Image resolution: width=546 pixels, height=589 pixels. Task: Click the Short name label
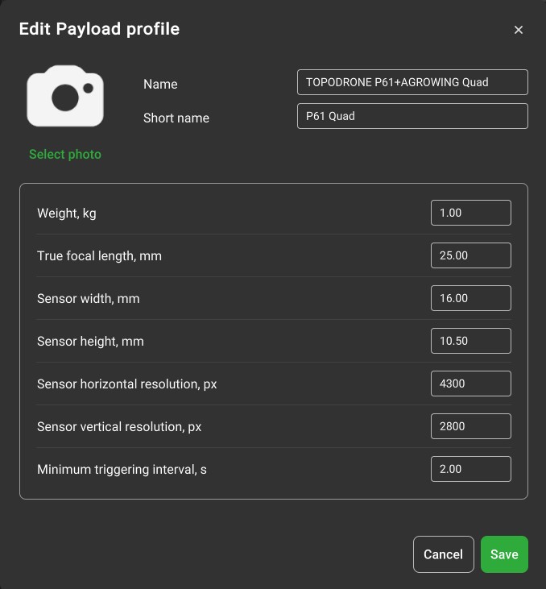tap(176, 118)
